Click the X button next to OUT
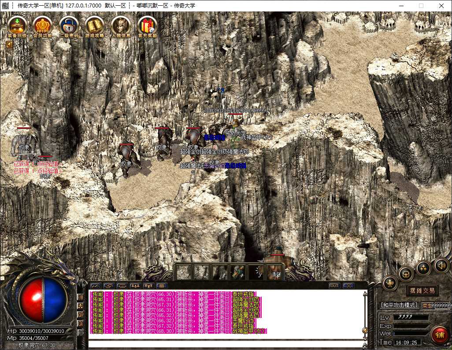Viewport: 452px width, 350px height. click(x=348, y=286)
